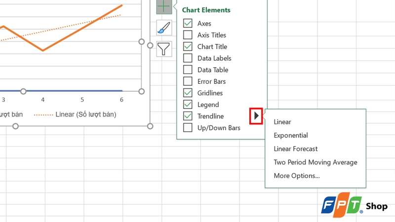Select Linear from the trendline submenu
This screenshot has height=222, width=395.
click(282, 122)
